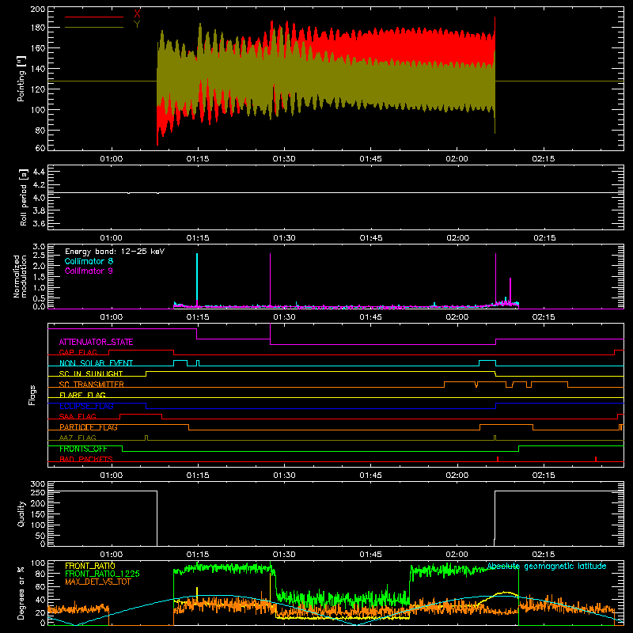This screenshot has width=633, height=633.
Task: Click the "Roll period [s]" axis title
Action: point(23,197)
